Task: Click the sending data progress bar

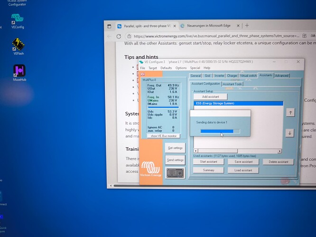Action: point(220,131)
